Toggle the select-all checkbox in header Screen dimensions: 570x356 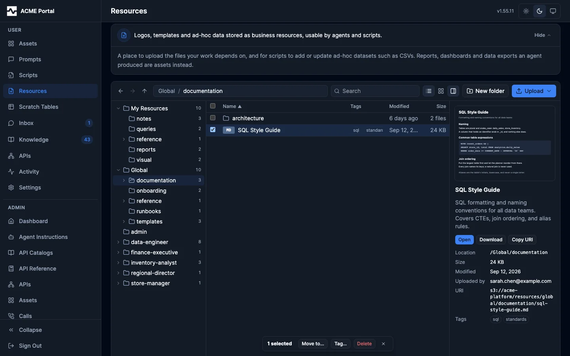click(213, 106)
